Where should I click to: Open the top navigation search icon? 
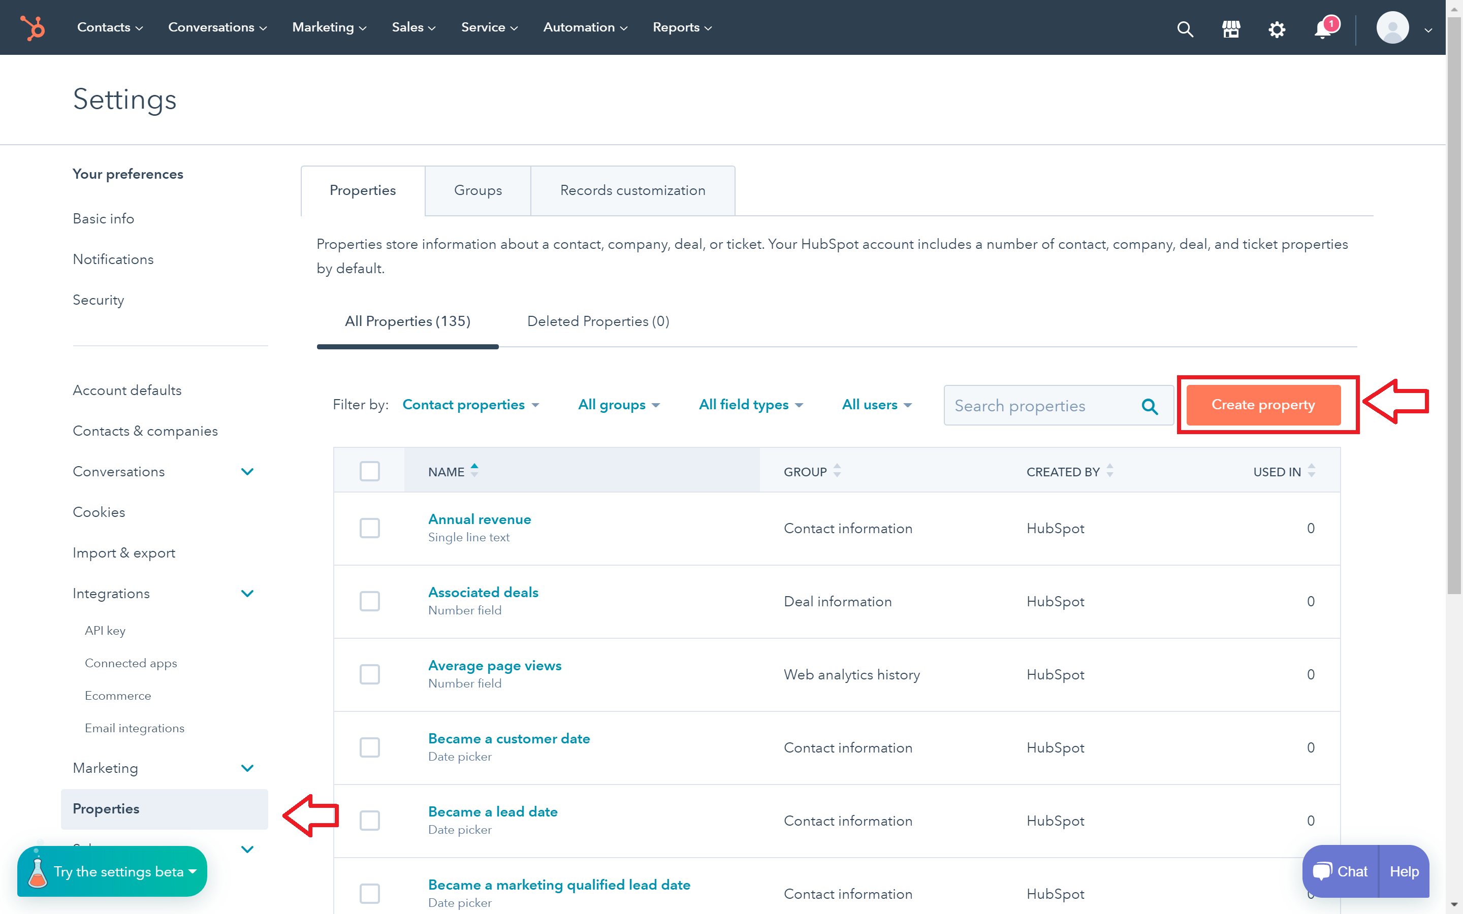1185,28
